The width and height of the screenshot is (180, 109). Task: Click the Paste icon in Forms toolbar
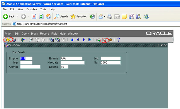[43, 40]
